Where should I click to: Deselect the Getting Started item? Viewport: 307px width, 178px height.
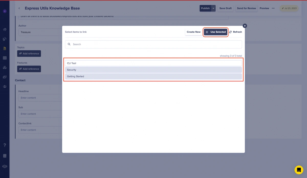tap(153, 76)
